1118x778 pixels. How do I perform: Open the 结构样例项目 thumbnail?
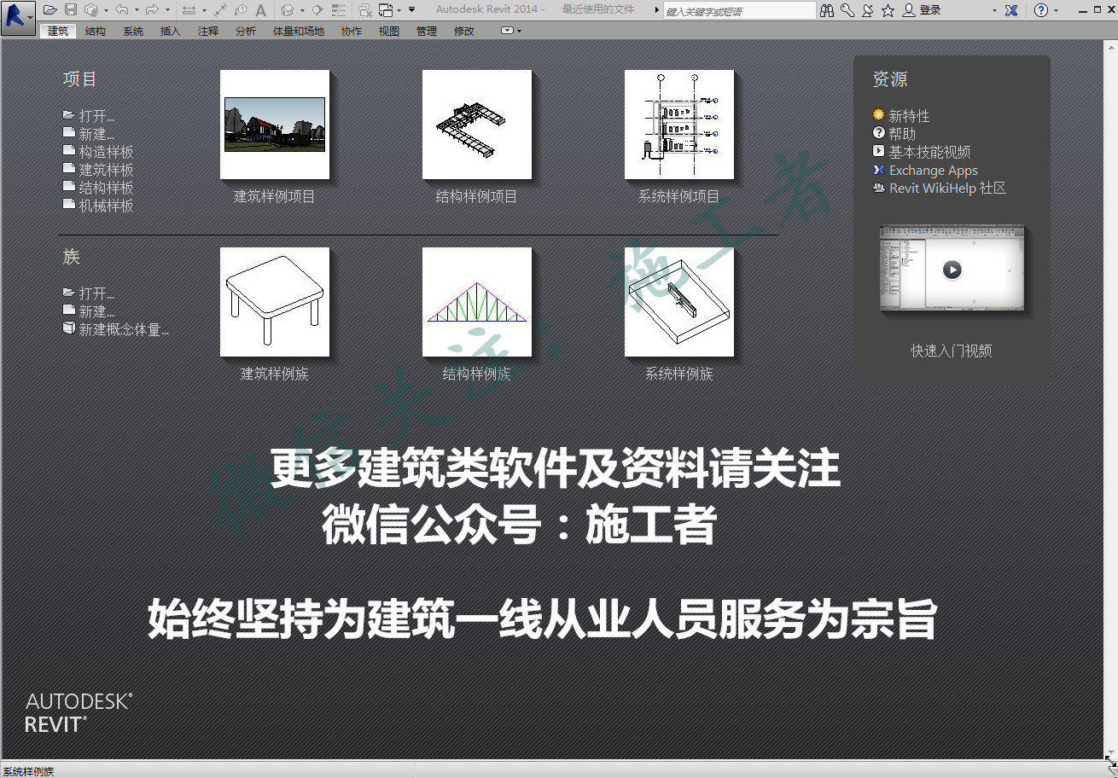click(477, 125)
